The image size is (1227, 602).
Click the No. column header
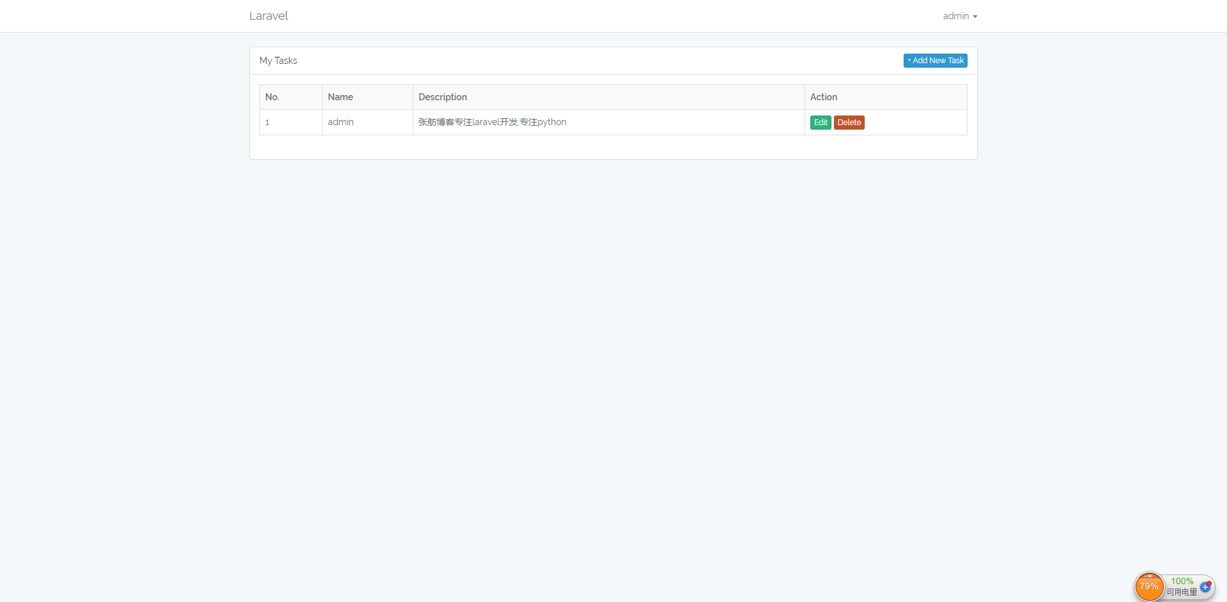[272, 97]
